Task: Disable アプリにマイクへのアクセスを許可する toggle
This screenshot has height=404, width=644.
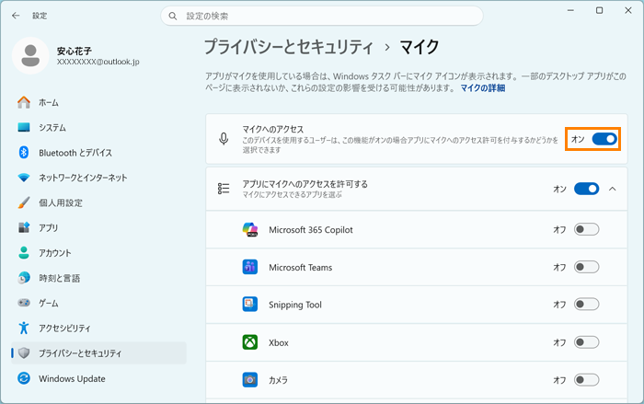Action: 587,189
